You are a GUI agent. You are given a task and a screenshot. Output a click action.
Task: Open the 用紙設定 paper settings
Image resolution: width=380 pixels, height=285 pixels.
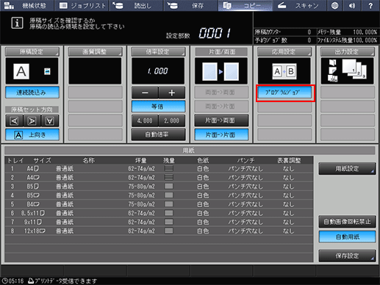pos(347,169)
